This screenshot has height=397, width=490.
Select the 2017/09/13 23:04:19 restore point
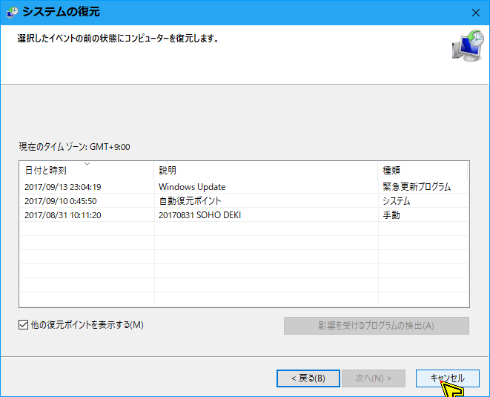coord(244,187)
